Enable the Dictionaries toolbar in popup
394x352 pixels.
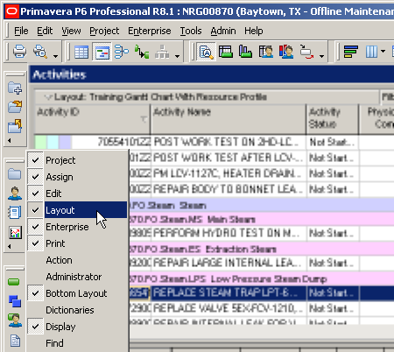(x=77, y=310)
